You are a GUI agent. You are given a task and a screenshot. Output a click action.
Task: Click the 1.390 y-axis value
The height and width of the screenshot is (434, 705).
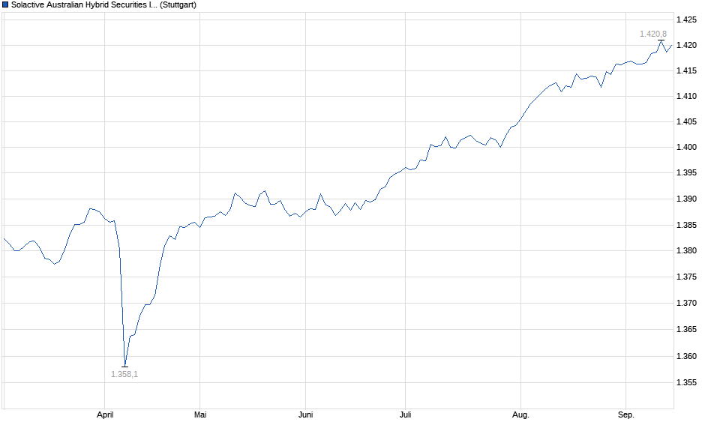[686, 199]
